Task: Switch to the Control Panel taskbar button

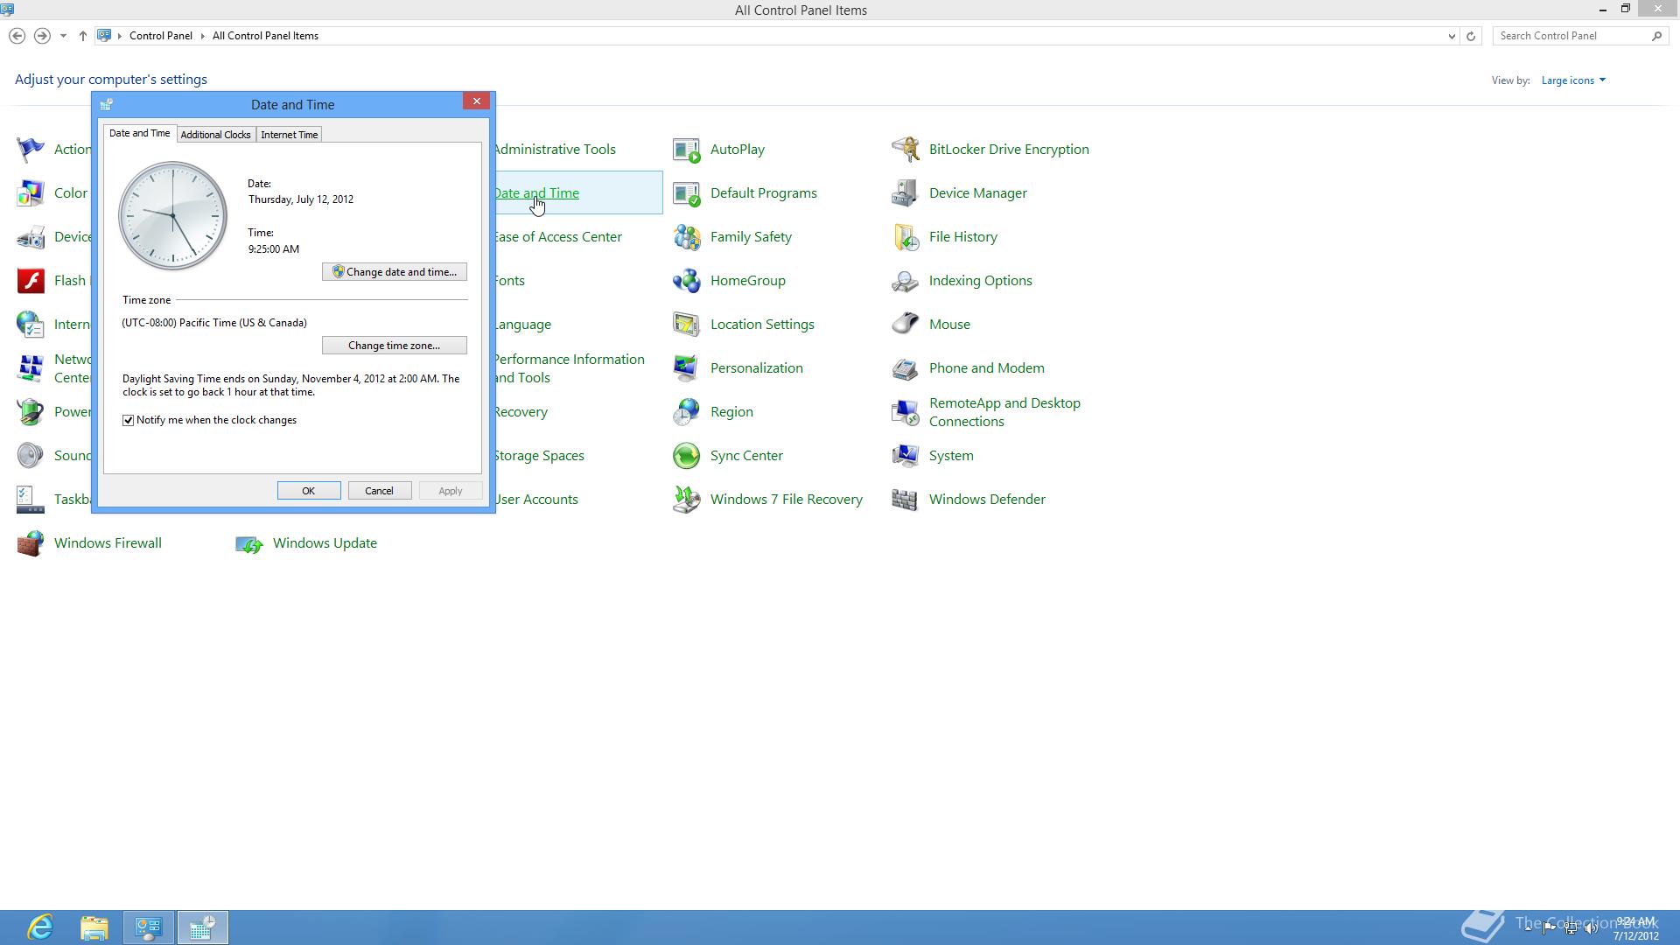Action: tap(149, 927)
